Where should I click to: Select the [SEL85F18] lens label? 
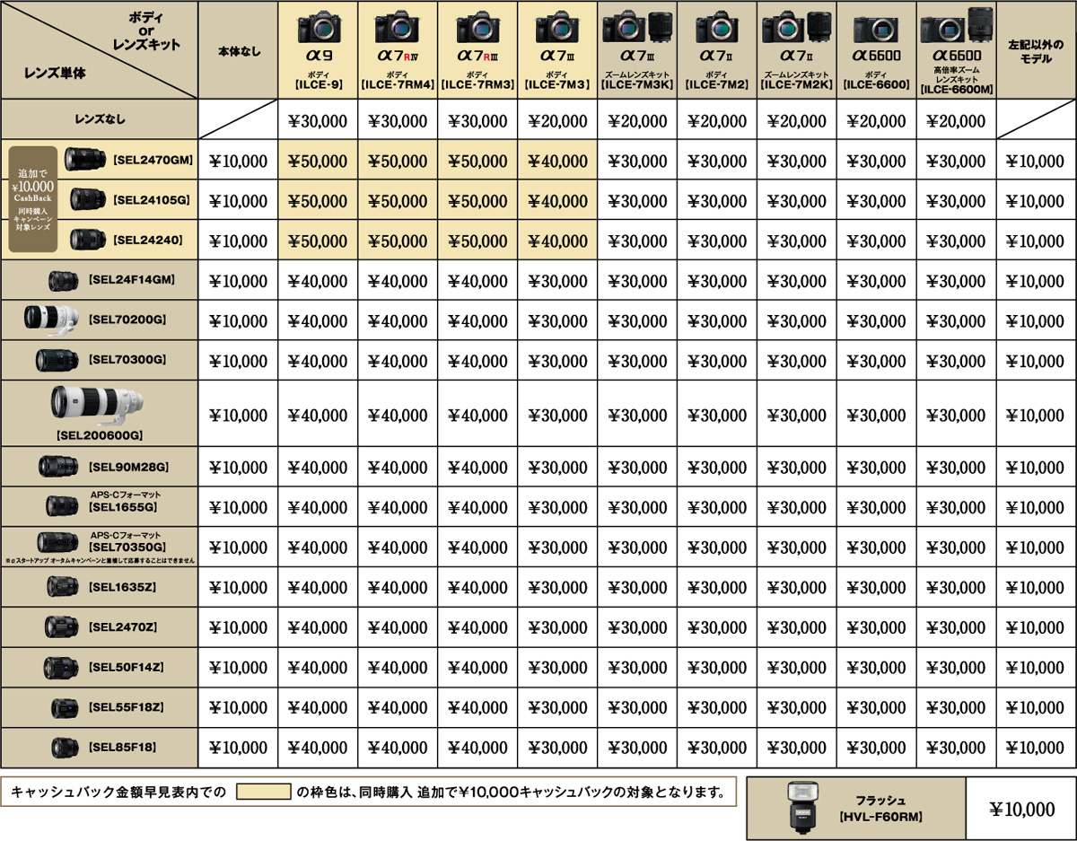122,746
